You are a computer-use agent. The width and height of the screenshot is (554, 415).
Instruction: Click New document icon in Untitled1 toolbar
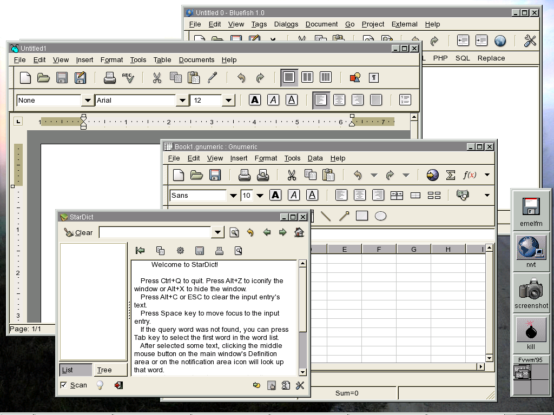point(25,78)
